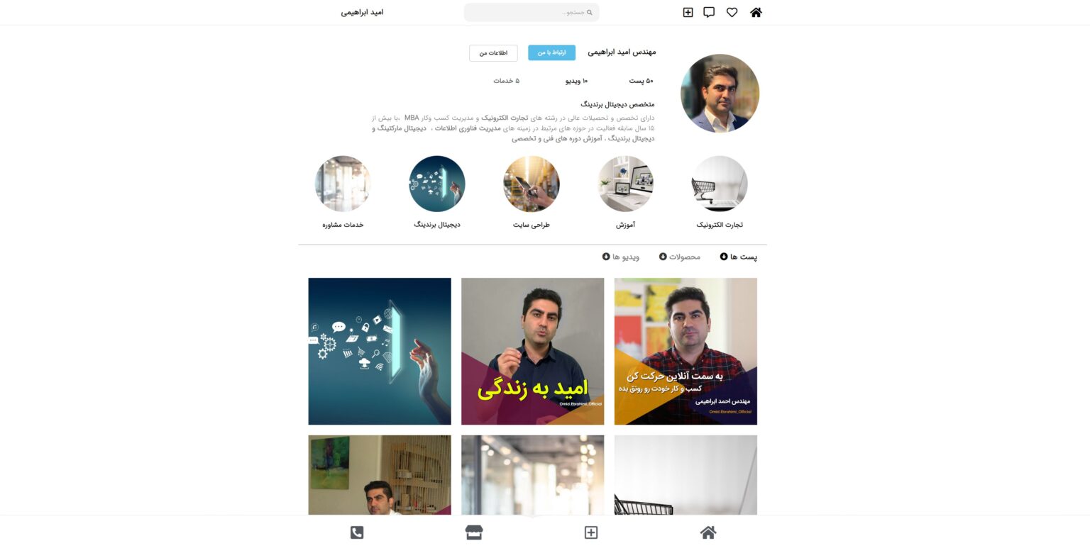Go to home via top navigation house icon
1090x553 pixels.
pyautogui.click(x=756, y=12)
